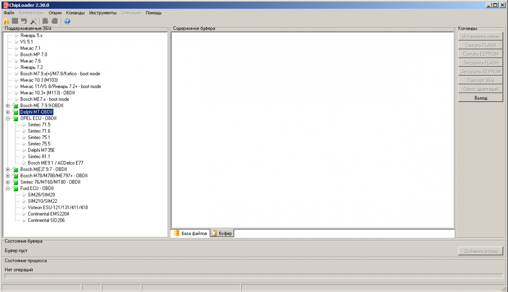Choose Simtec 75.1 in the ECU tree

39,138
